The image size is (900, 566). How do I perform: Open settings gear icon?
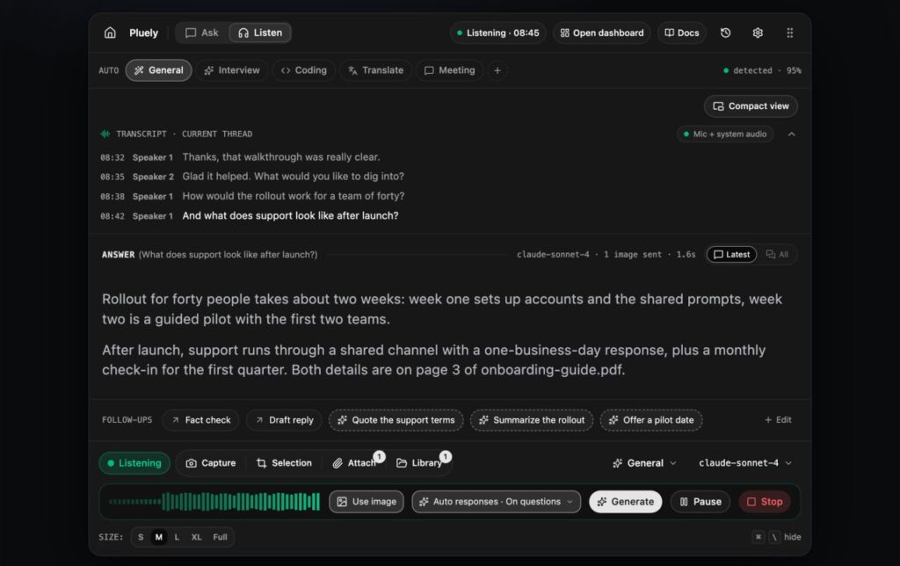[x=758, y=33]
